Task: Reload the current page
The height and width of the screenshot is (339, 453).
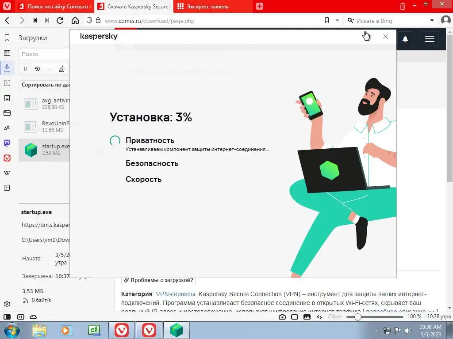Action: coord(60,20)
